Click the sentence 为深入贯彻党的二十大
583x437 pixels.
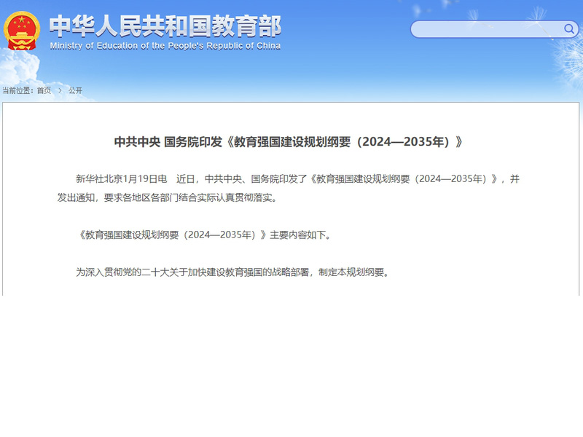coord(232,272)
